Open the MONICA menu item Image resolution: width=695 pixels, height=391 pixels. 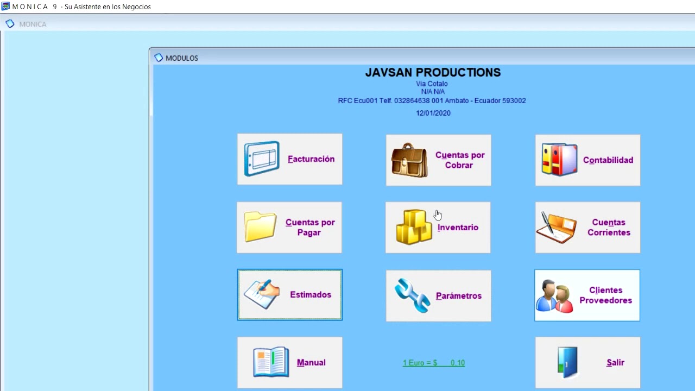pos(33,24)
